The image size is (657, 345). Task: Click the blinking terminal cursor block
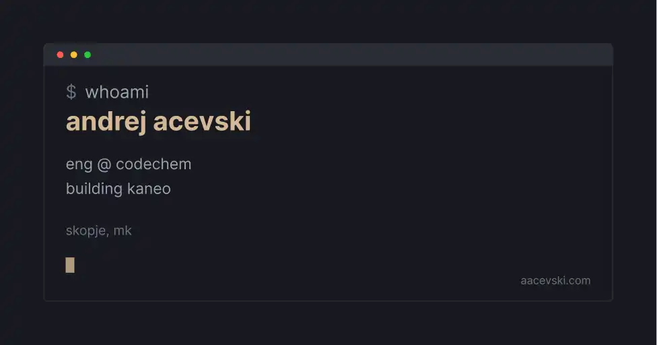[70, 265]
